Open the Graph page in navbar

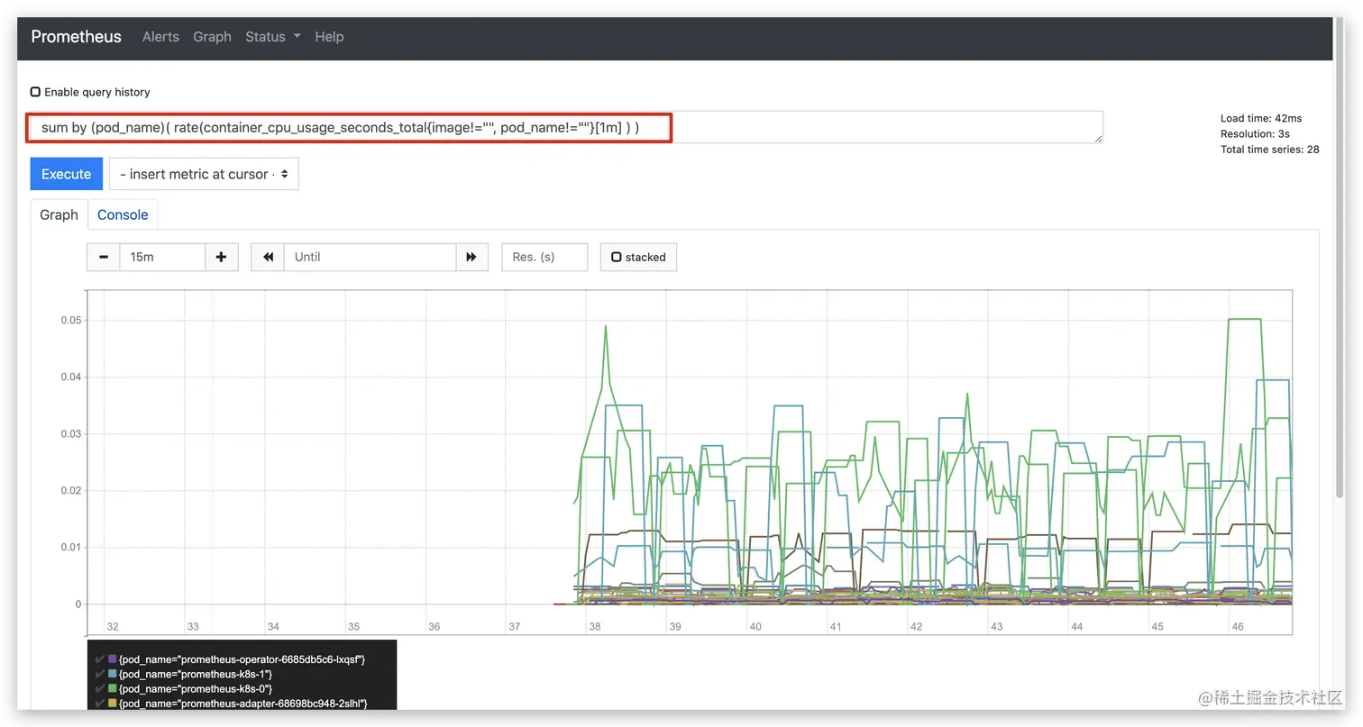pyautogui.click(x=212, y=37)
